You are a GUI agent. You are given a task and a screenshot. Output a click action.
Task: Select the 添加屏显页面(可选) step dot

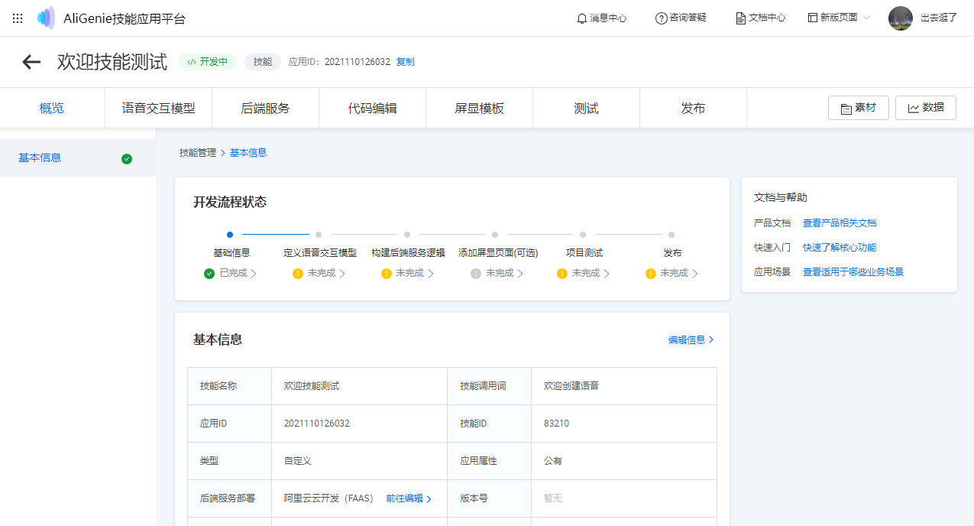495,235
